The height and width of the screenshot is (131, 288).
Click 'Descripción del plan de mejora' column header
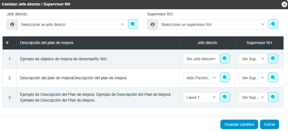click(x=47, y=43)
